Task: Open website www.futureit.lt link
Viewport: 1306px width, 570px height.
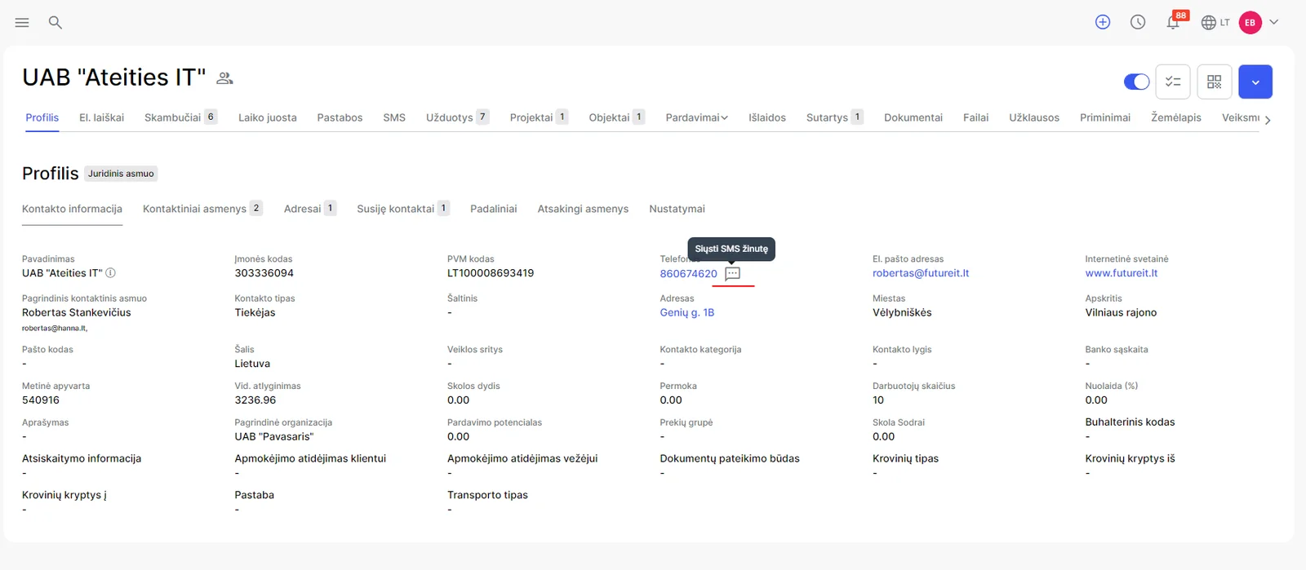Action: click(x=1122, y=273)
